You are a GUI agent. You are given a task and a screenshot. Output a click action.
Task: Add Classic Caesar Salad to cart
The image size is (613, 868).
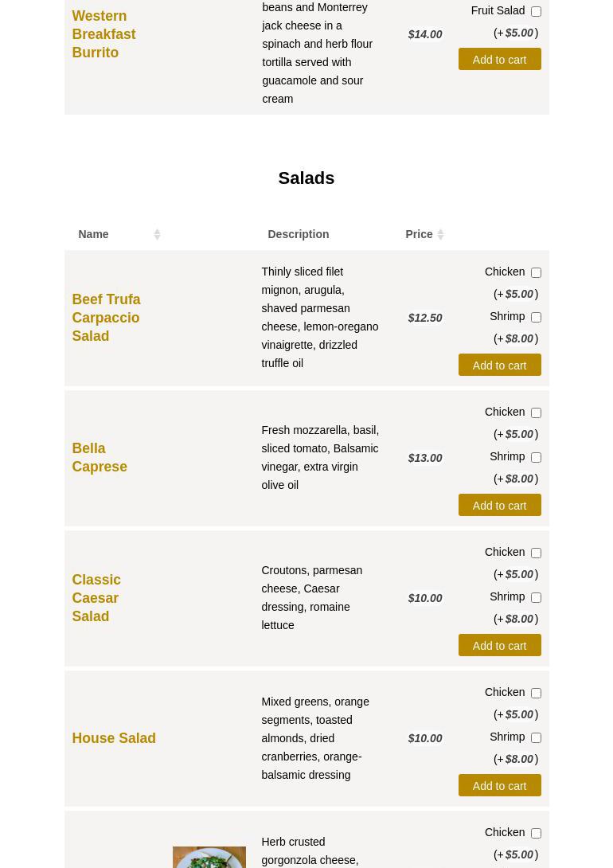pyautogui.click(x=499, y=646)
